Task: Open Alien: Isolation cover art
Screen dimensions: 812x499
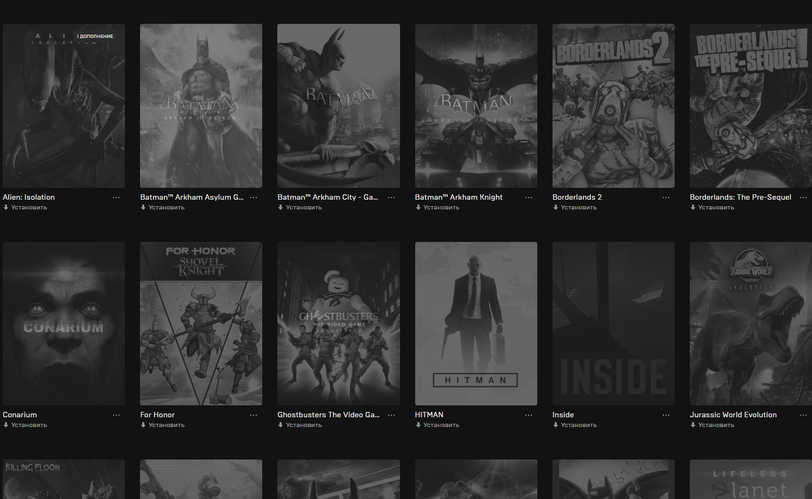Action: (64, 106)
